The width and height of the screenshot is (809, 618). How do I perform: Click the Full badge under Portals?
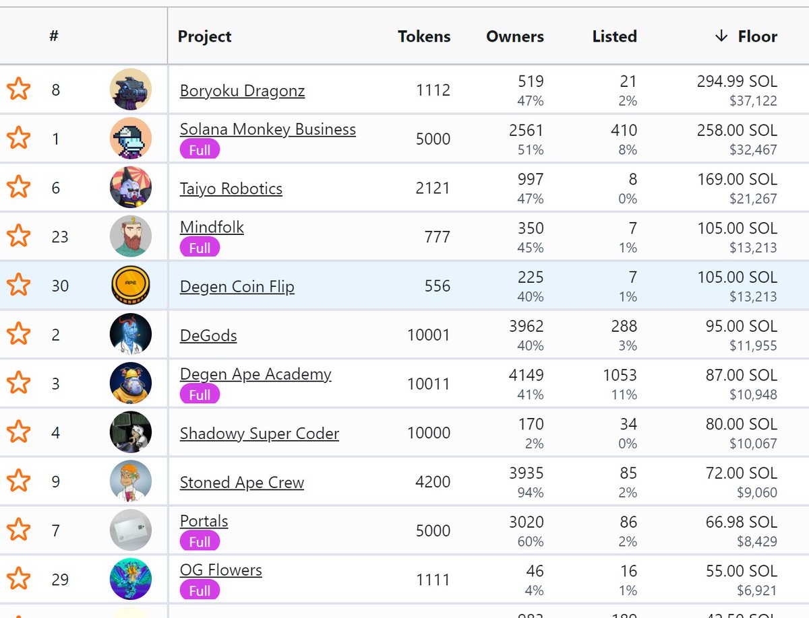tap(200, 541)
